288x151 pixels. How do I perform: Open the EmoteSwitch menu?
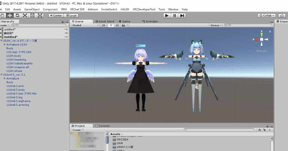(x=109, y=9)
